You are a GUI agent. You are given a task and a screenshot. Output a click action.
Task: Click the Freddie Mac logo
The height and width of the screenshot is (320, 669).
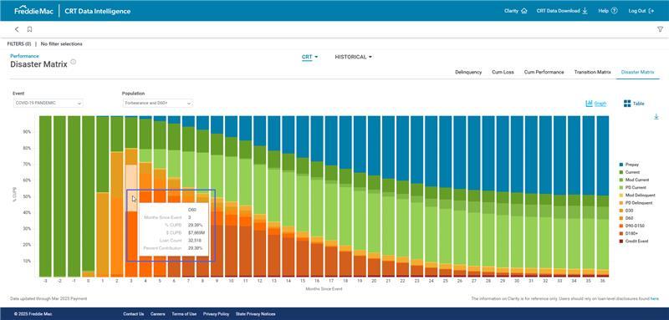[33, 11]
